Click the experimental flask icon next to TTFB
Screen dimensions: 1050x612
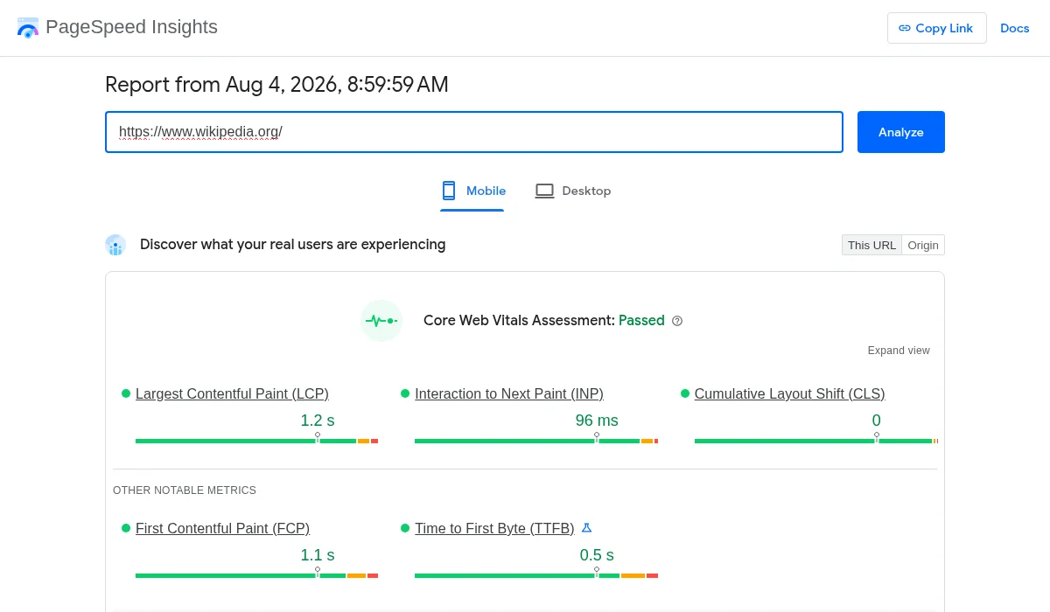click(x=587, y=528)
